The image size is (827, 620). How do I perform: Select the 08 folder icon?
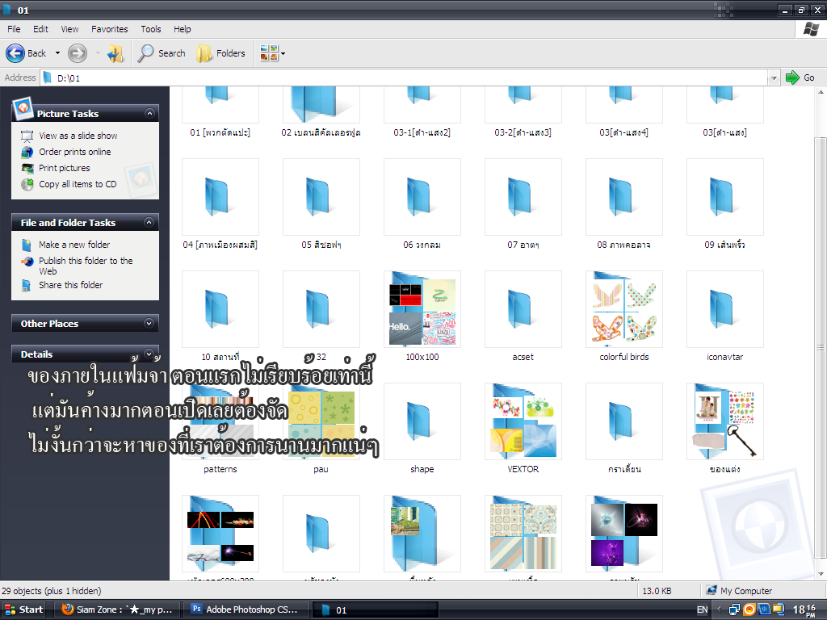point(624,197)
